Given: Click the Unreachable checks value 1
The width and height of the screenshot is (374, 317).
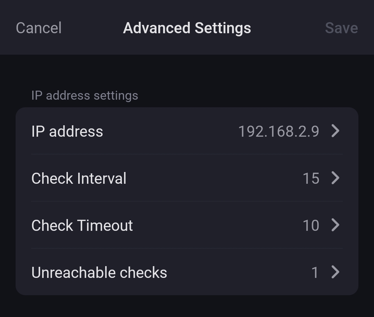Looking at the screenshot, I should 315,273.
